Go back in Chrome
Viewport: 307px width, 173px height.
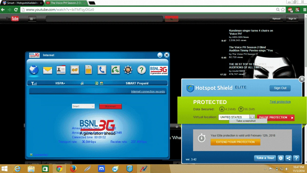[3, 9]
